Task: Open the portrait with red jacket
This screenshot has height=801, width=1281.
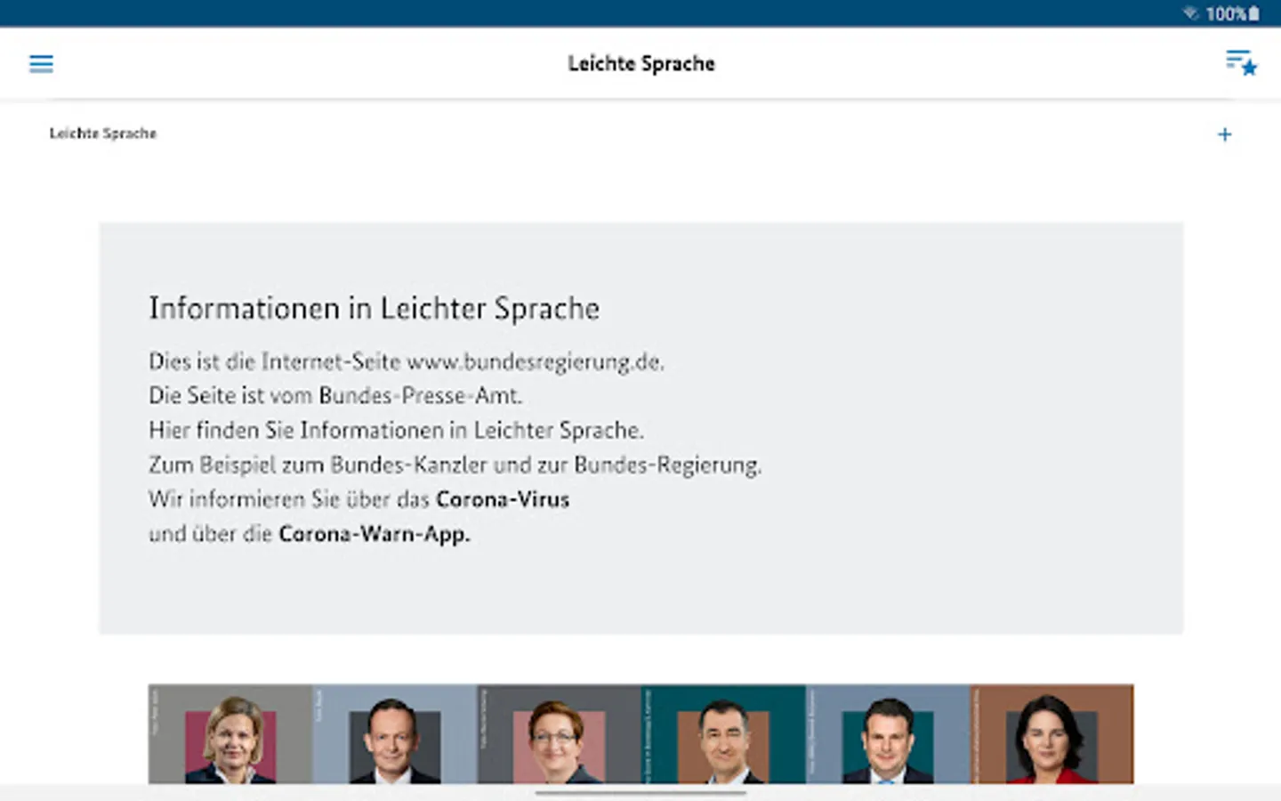Action: coord(1051,734)
